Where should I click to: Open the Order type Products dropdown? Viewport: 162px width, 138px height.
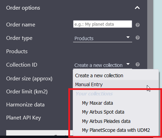[103, 38]
